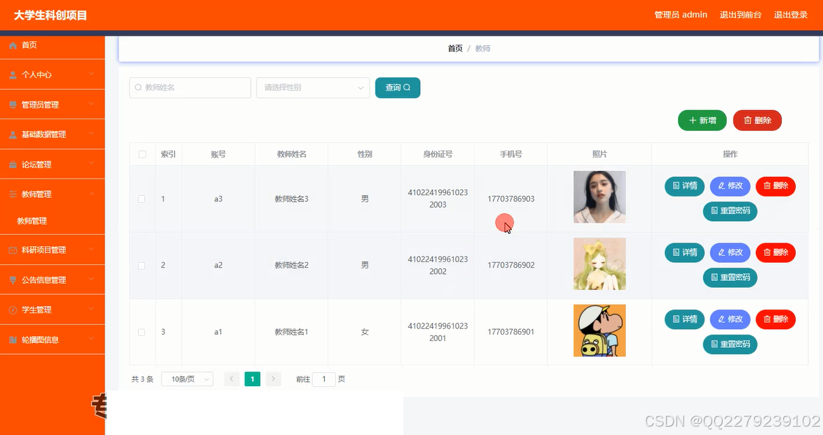The width and height of the screenshot is (823, 435).
Task: Click the 教师 breadcrumb tab
Action: (482, 48)
